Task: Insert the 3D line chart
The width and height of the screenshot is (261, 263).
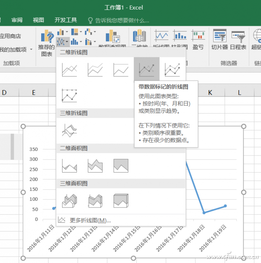Action: [x=69, y=130]
